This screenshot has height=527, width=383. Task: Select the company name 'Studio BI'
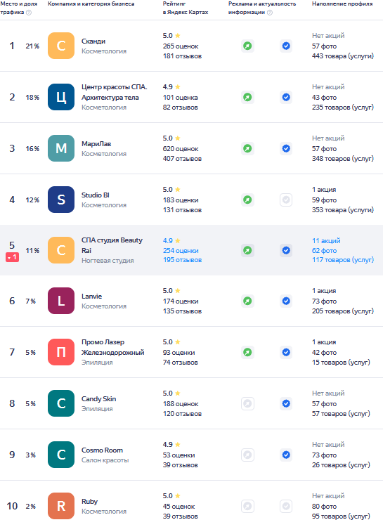pos(96,195)
